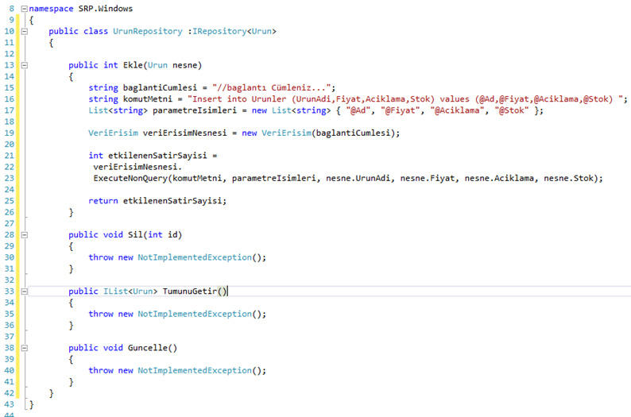This screenshot has width=631, height=417.
Task: Collapse the Sil method outline toggle
Action: (25, 235)
